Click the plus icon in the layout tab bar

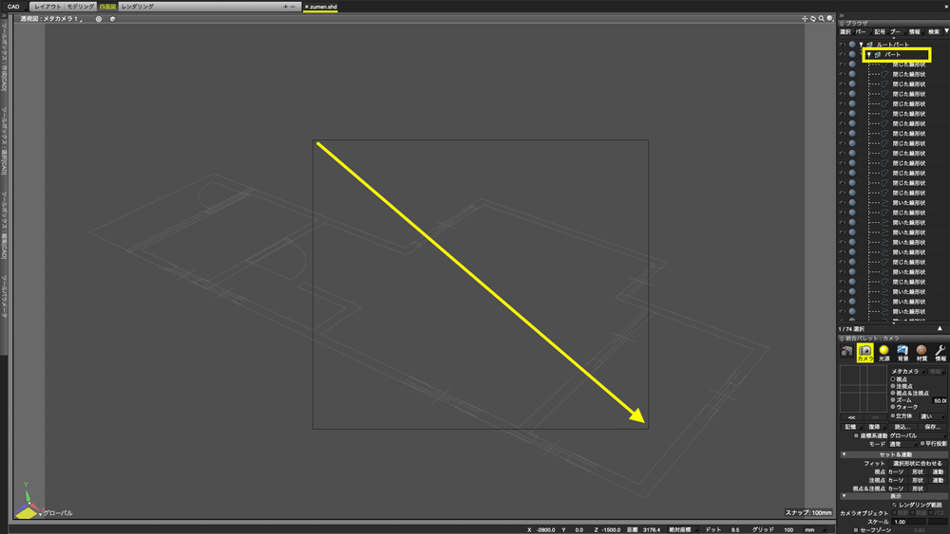click(285, 7)
